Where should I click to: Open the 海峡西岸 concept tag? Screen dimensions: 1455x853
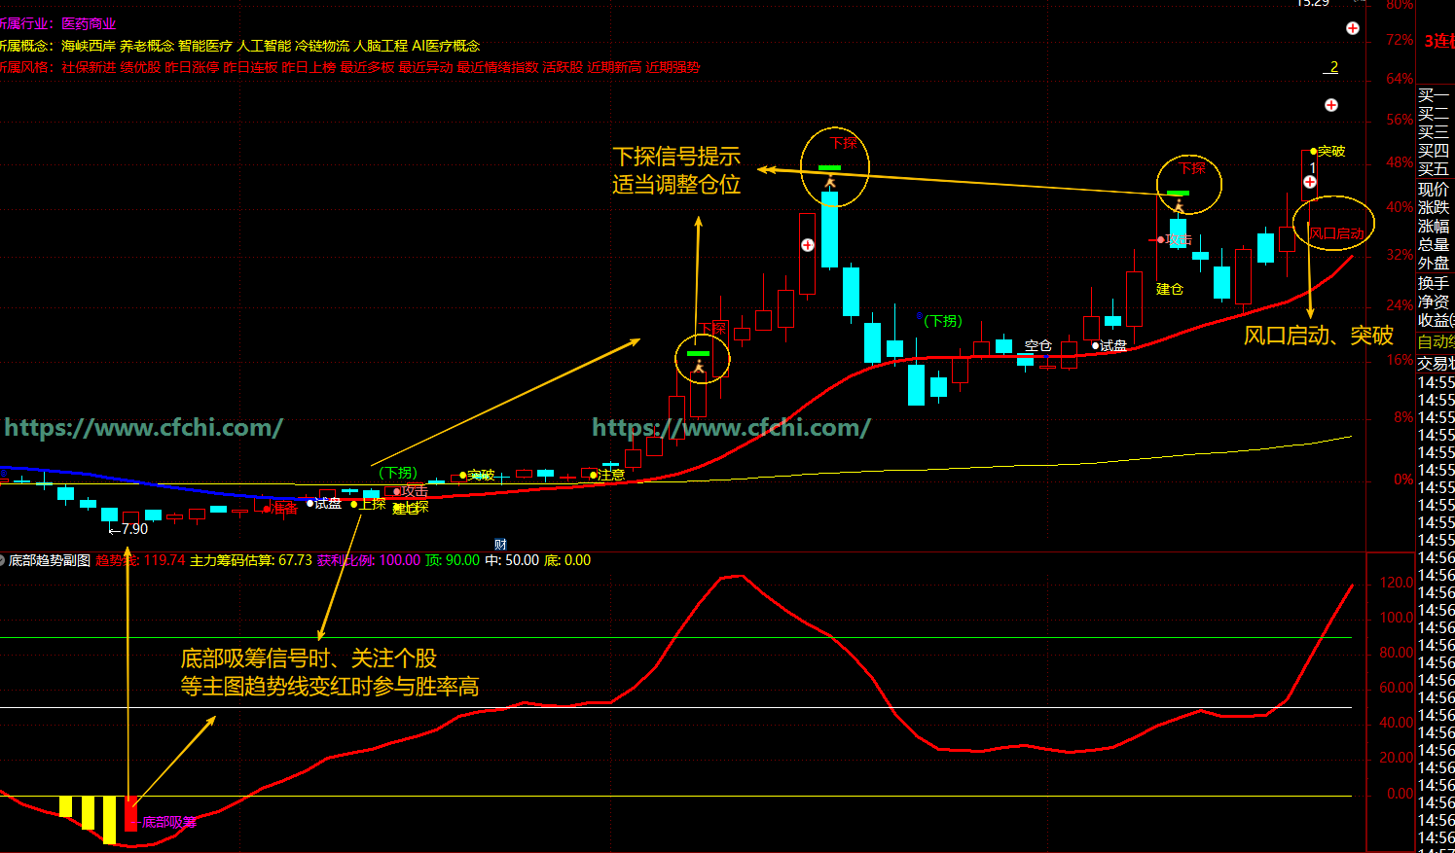[89, 46]
